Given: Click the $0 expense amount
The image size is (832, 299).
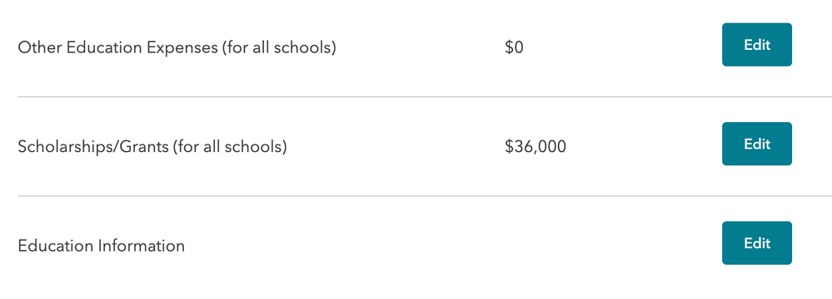Looking at the screenshot, I should (x=514, y=47).
